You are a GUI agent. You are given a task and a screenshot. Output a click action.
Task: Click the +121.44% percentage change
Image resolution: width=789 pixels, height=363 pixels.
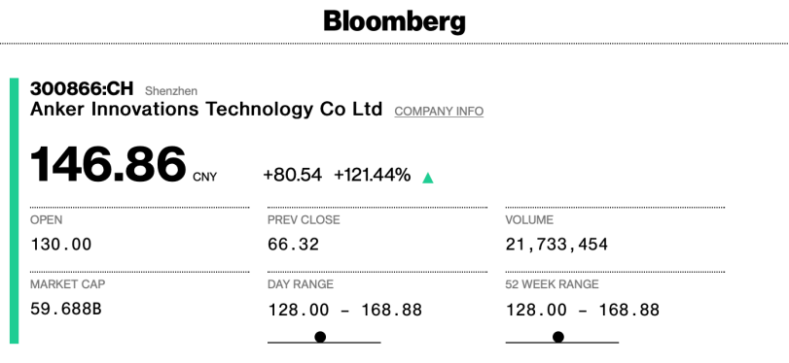click(373, 176)
